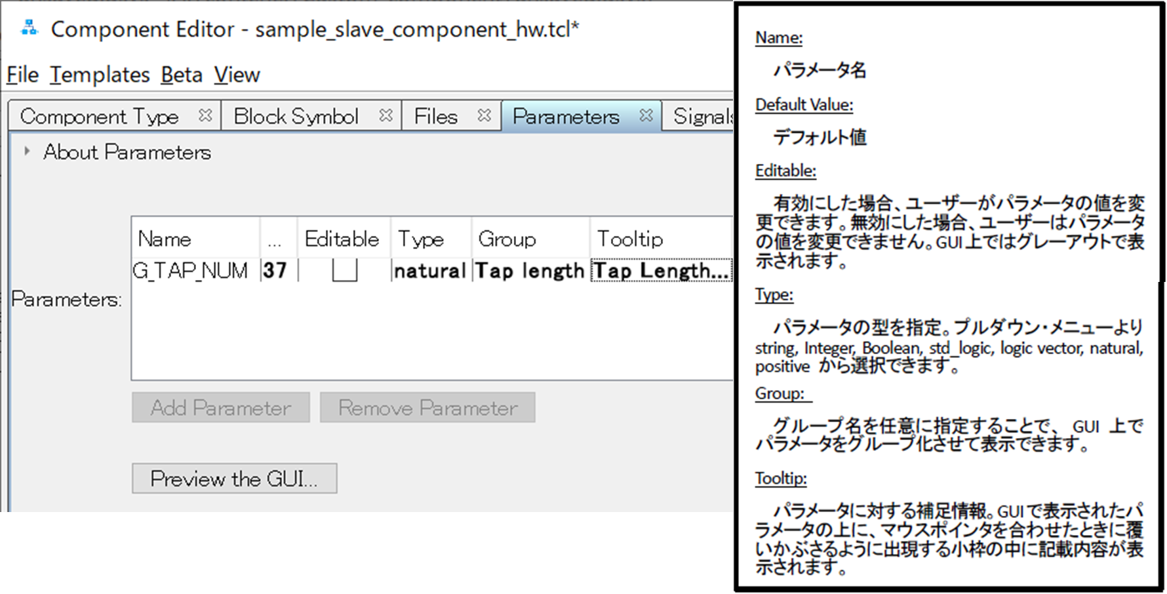Switch to the Files tab
1167x594 pixels.
pyautogui.click(x=436, y=116)
